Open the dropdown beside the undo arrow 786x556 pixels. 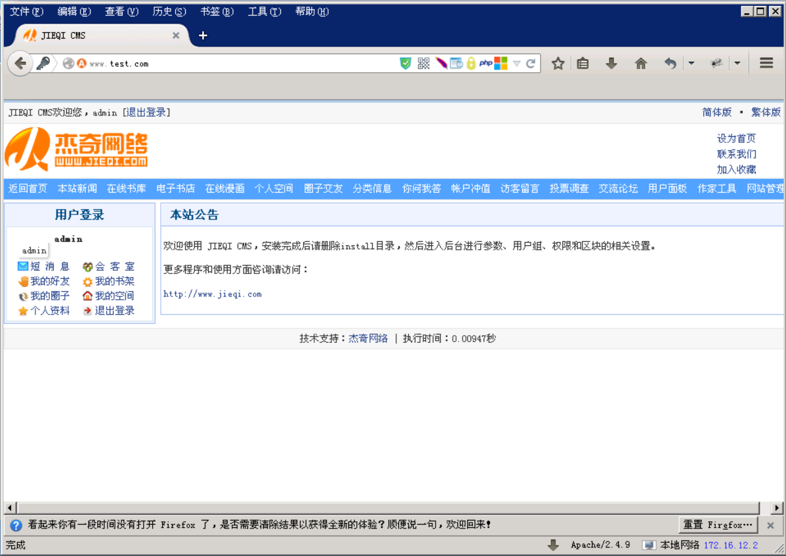[x=691, y=63]
